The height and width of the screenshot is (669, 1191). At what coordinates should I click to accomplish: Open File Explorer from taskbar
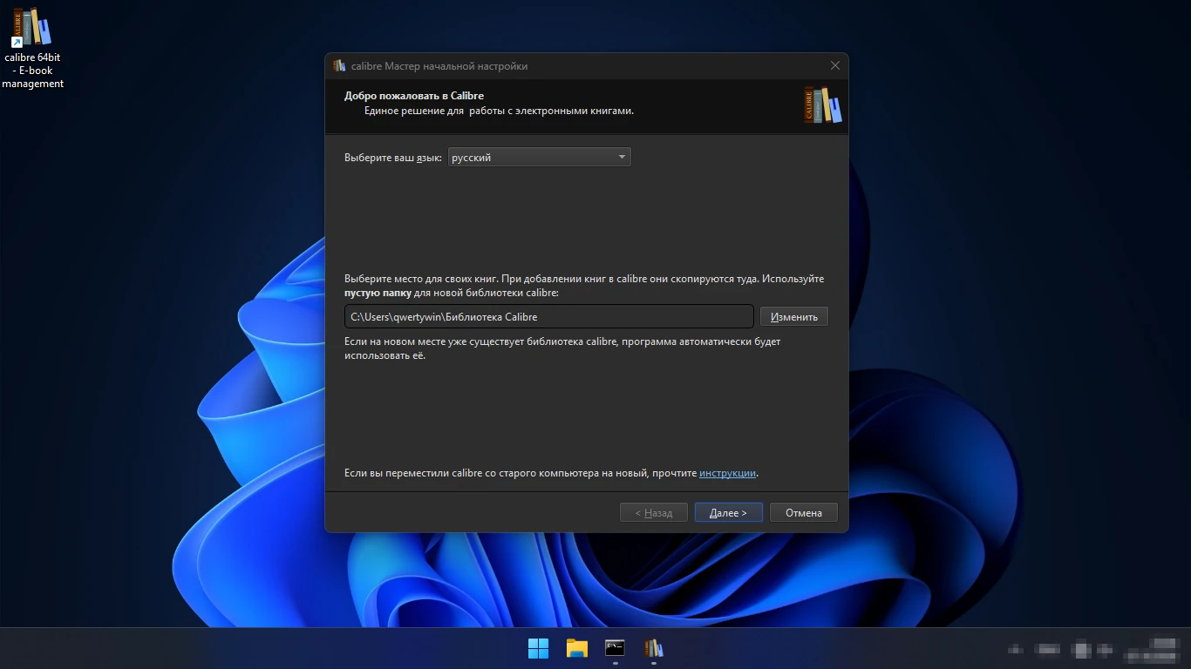coord(576,648)
